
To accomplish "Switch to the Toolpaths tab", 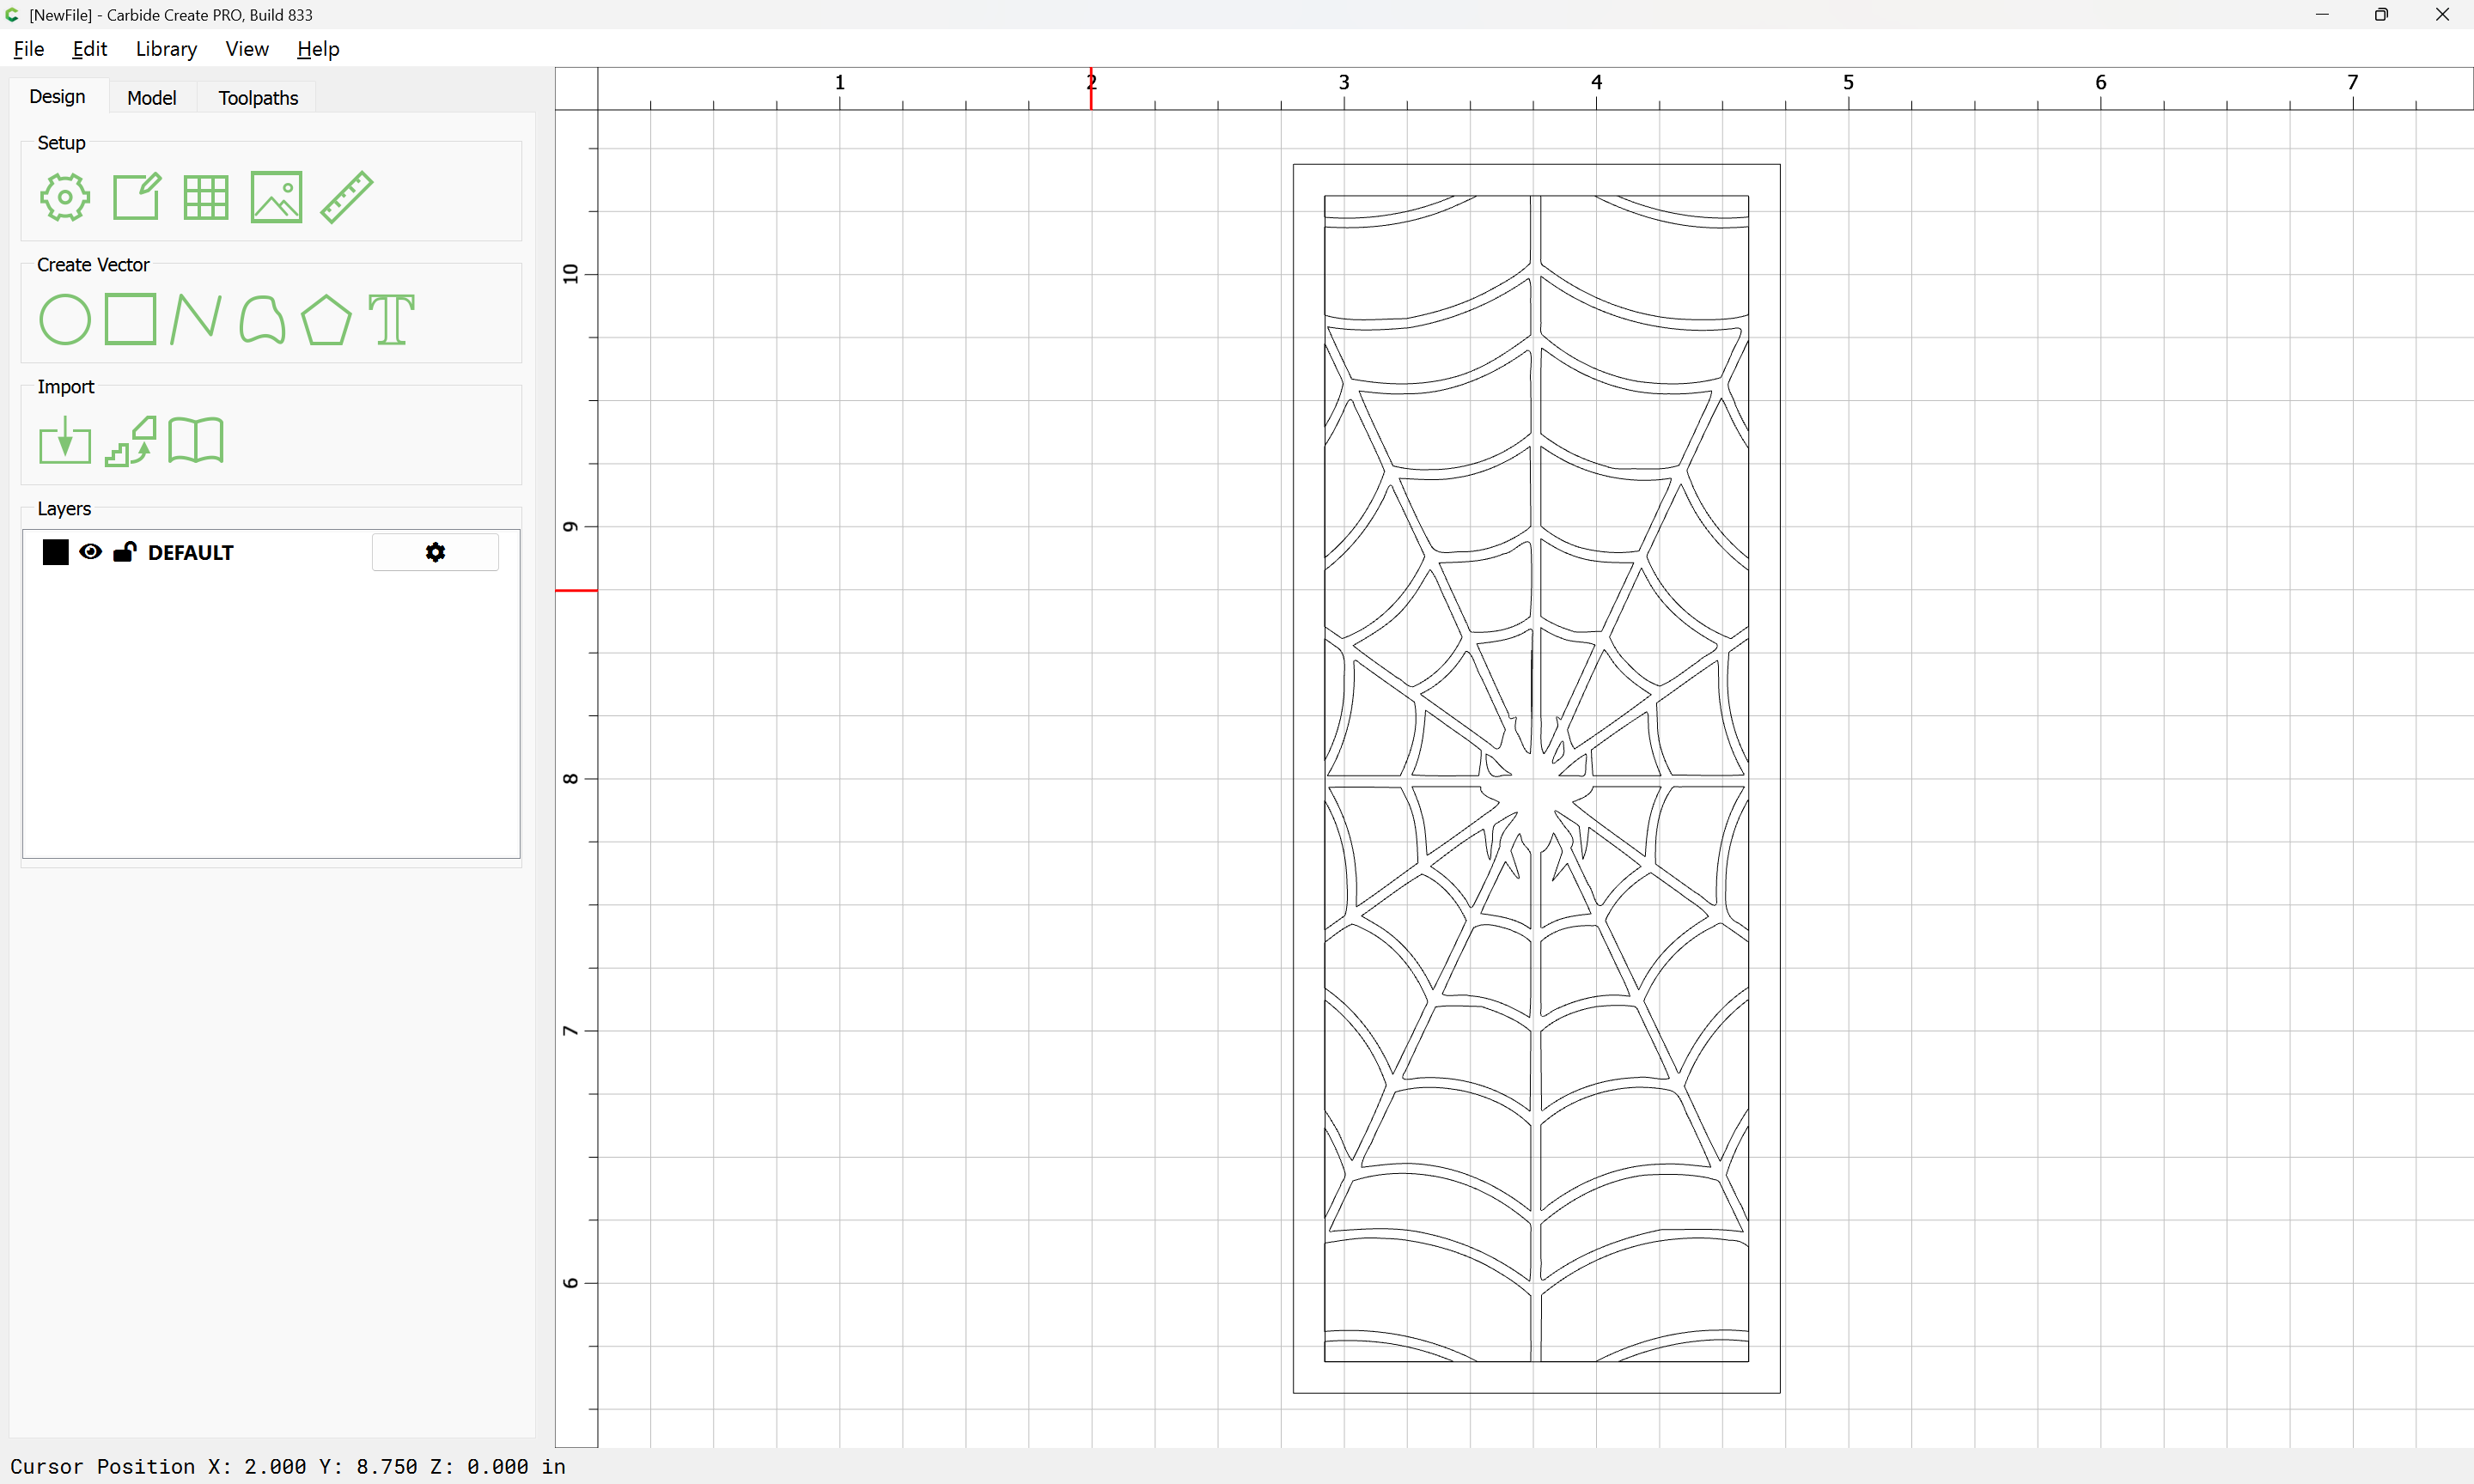I will 258,98.
